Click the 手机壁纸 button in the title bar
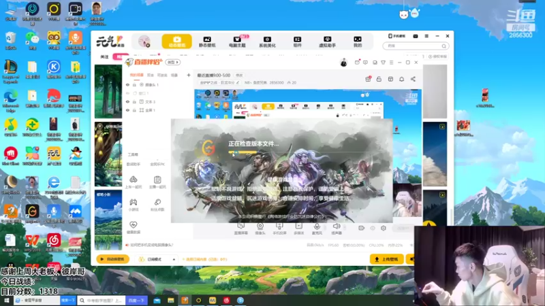Screen dimensions: 545x306 point(396,36)
